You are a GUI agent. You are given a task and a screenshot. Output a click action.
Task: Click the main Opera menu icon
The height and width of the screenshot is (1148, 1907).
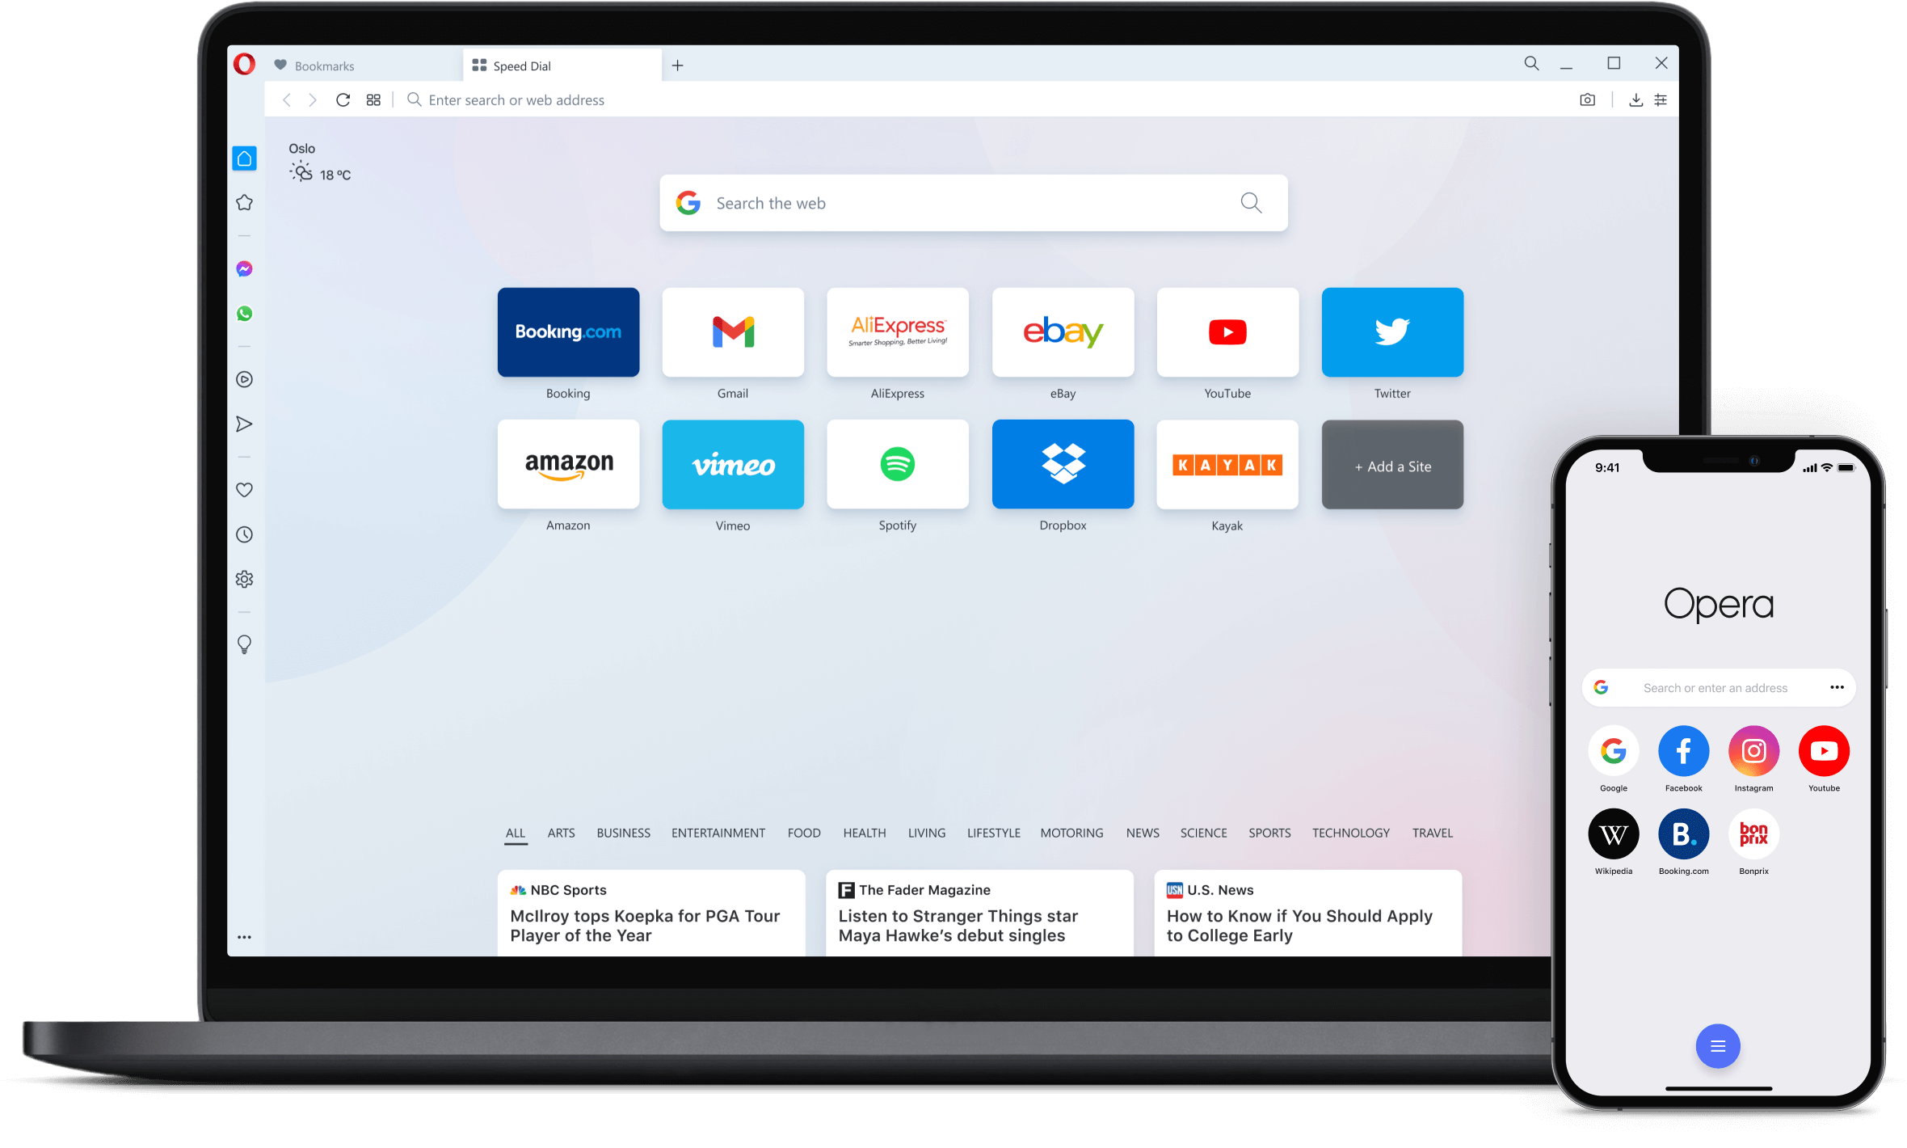point(244,64)
